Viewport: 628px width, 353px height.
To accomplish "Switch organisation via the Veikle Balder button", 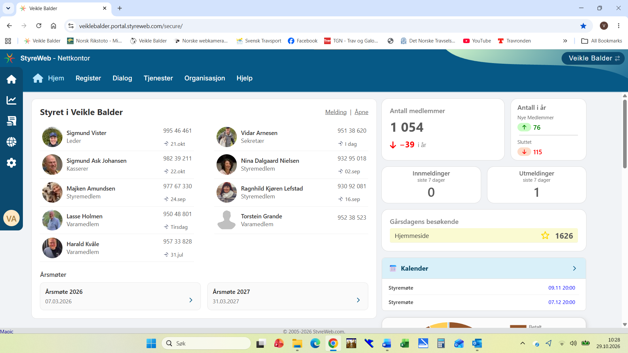I will coord(593,58).
